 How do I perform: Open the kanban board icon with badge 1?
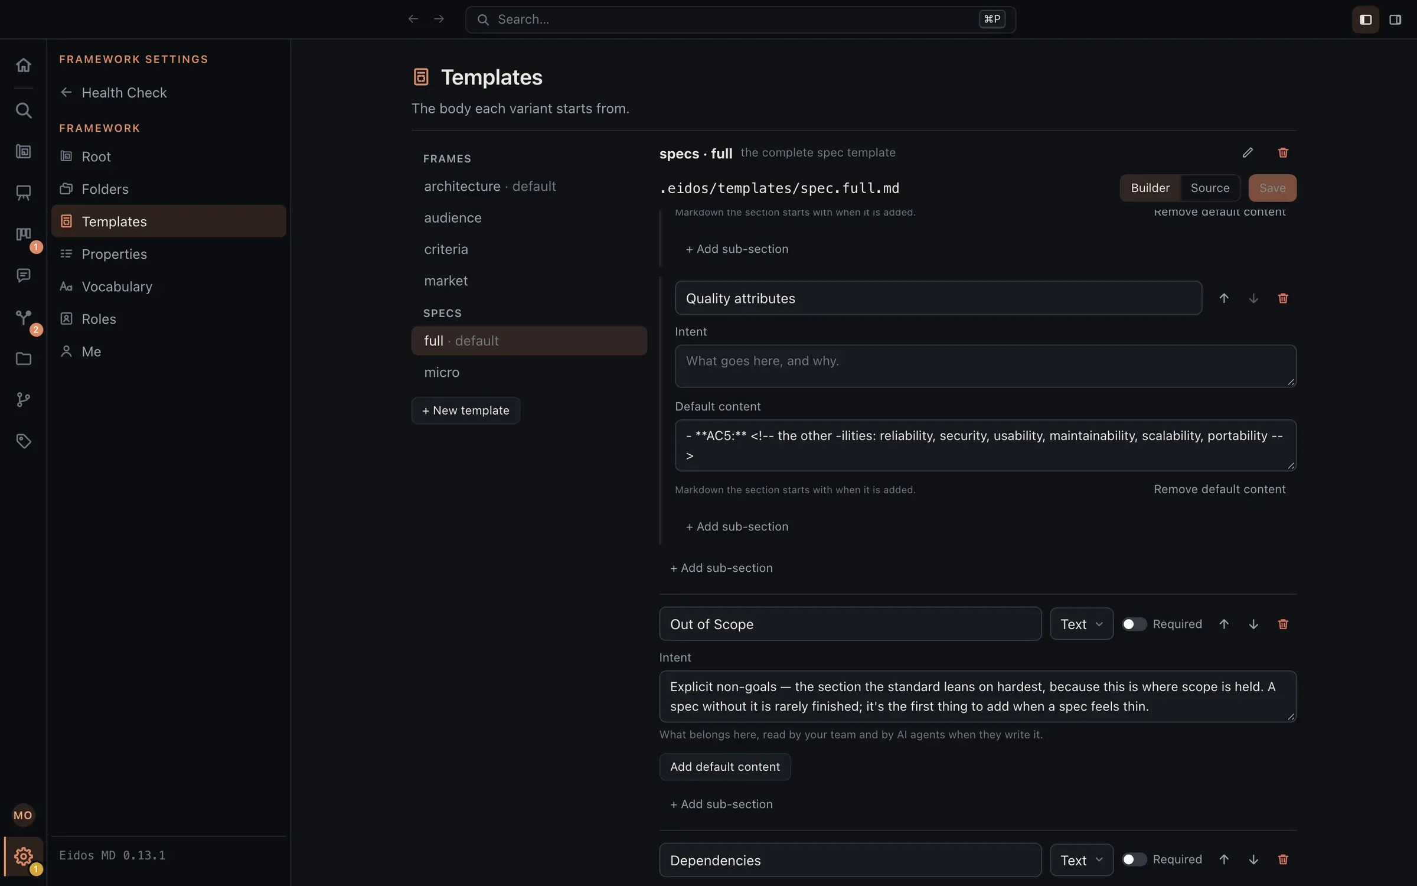[x=23, y=234]
